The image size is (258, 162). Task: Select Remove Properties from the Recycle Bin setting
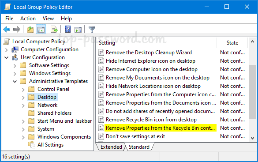click(160, 128)
